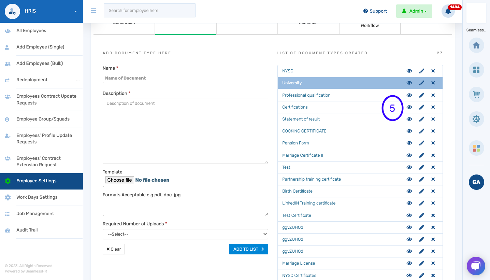The width and height of the screenshot is (490, 280).
Task: View the LinkedIN Training certificate document
Action: click(409, 203)
